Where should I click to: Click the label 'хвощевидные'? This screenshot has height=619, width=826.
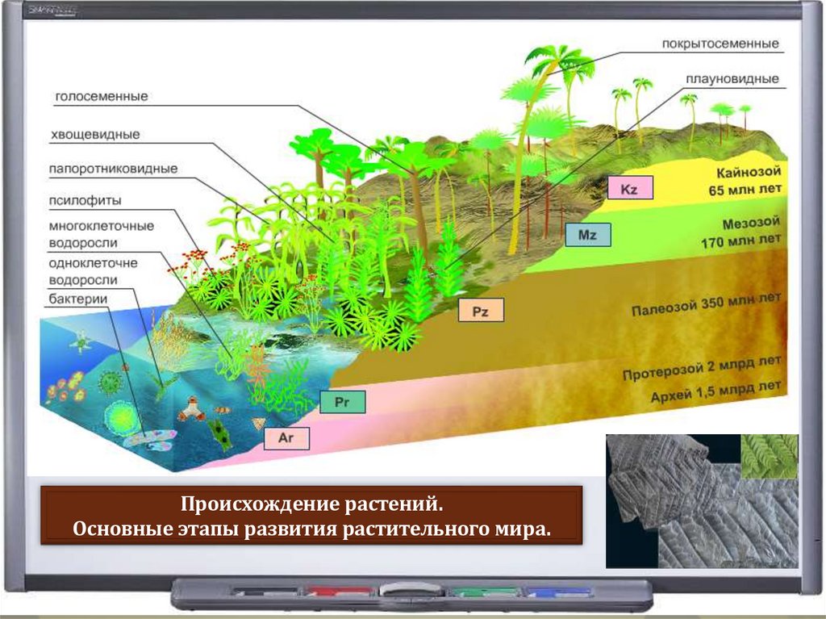(95, 135)
